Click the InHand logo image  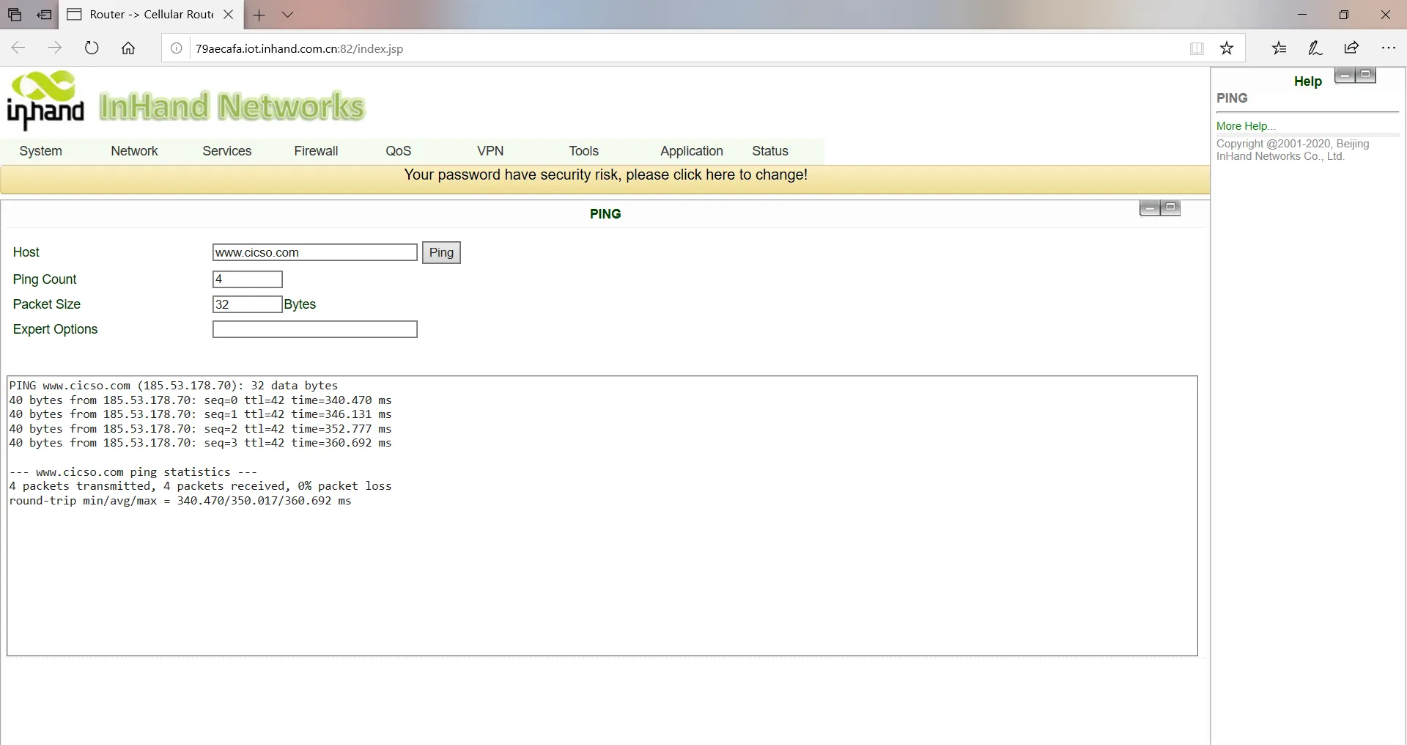(x=45, y=100)
